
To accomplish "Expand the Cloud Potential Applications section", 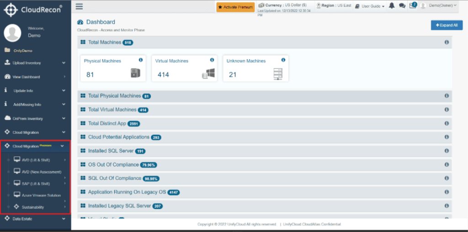I will [x=265, y=137].
